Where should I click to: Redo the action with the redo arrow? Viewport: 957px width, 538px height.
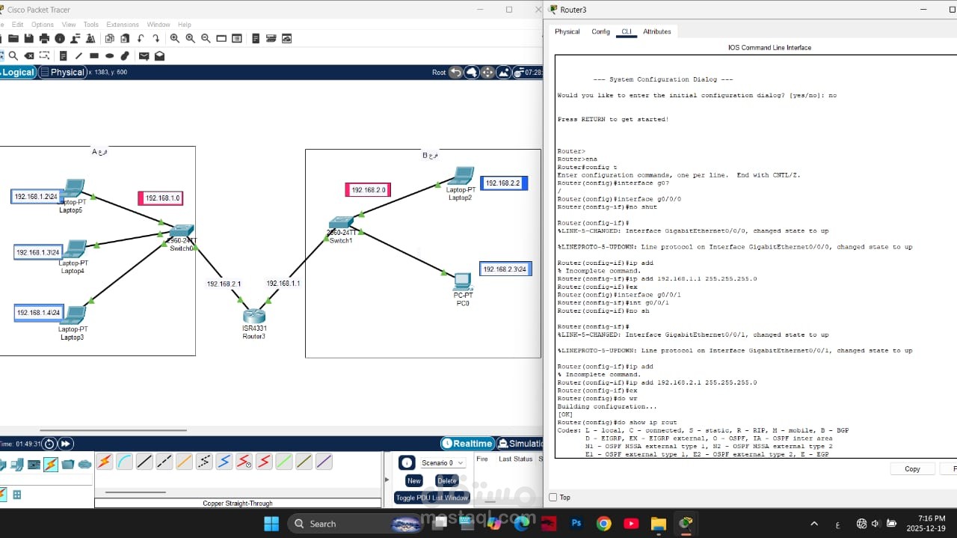click(x=156, y=38)
